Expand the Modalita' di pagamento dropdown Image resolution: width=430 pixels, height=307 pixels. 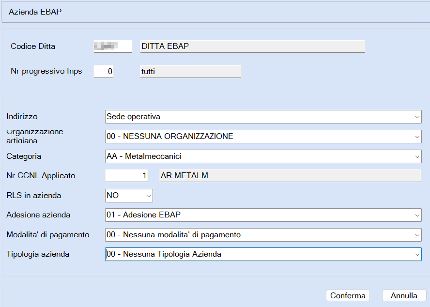[x=263, y=235]
